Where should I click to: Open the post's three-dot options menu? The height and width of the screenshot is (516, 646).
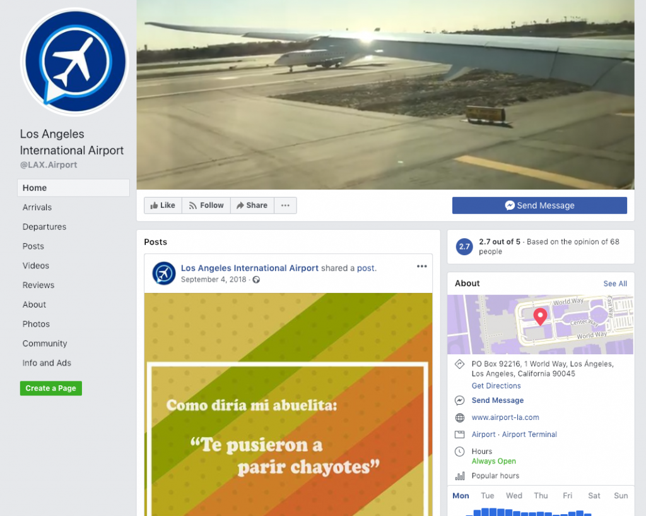[421, 267]
